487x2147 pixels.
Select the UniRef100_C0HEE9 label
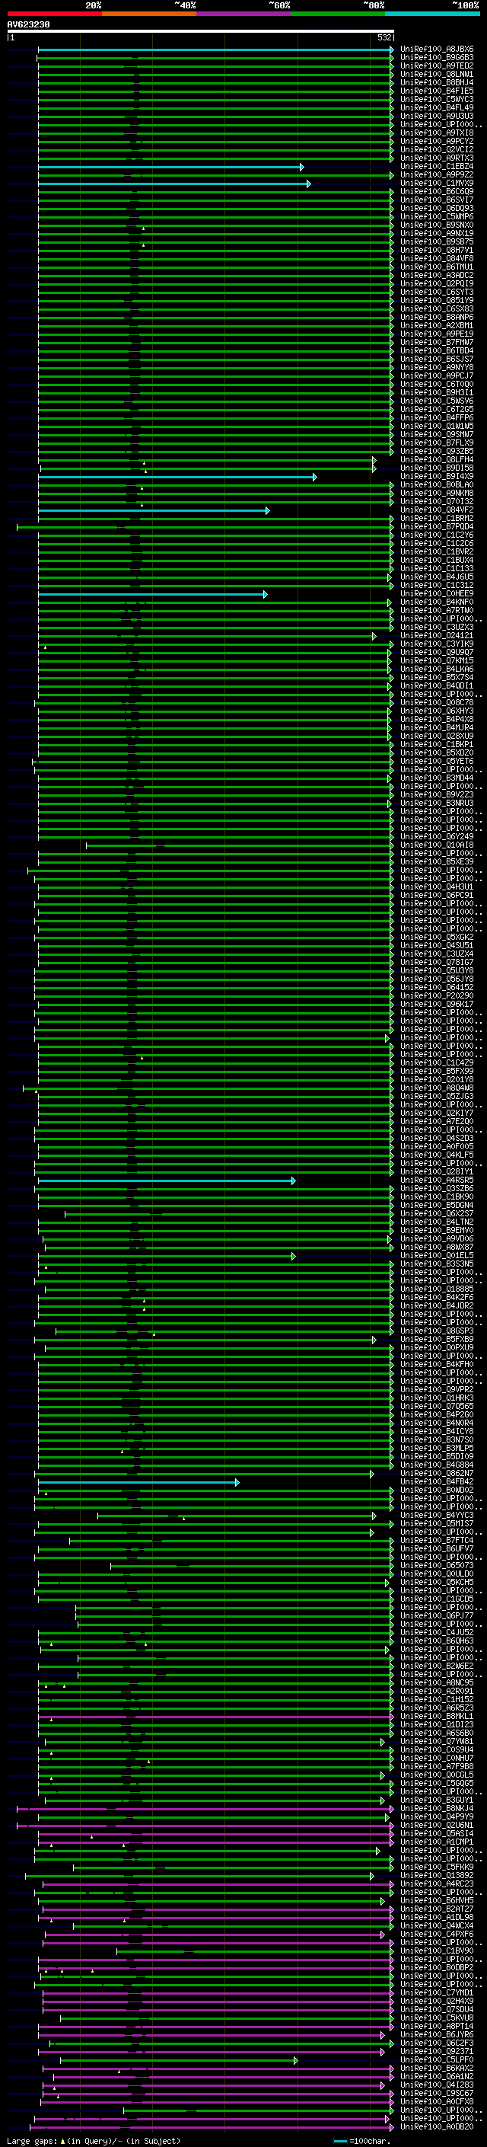point(437,594)
